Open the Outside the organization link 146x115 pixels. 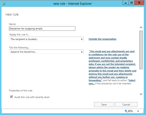[102, 39]
